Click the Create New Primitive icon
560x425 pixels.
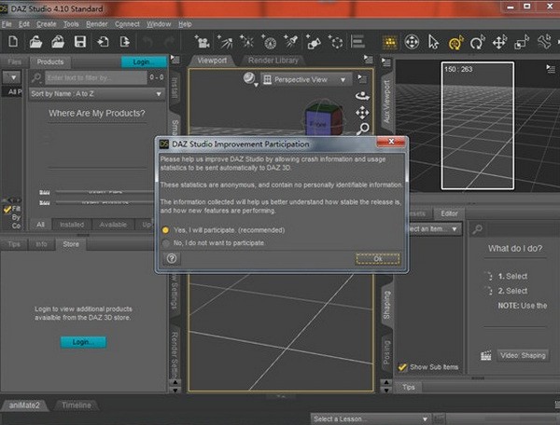pyautogui.click(x=314, y=42)
